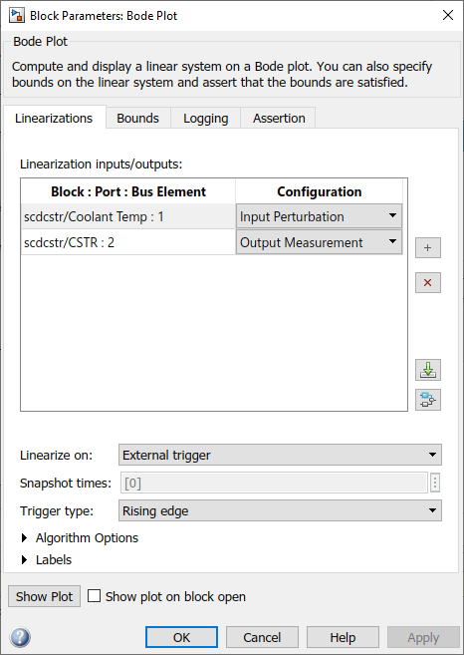Enable Show plot on block open
This screenshot has width=464, height=655.
(94, 596)
